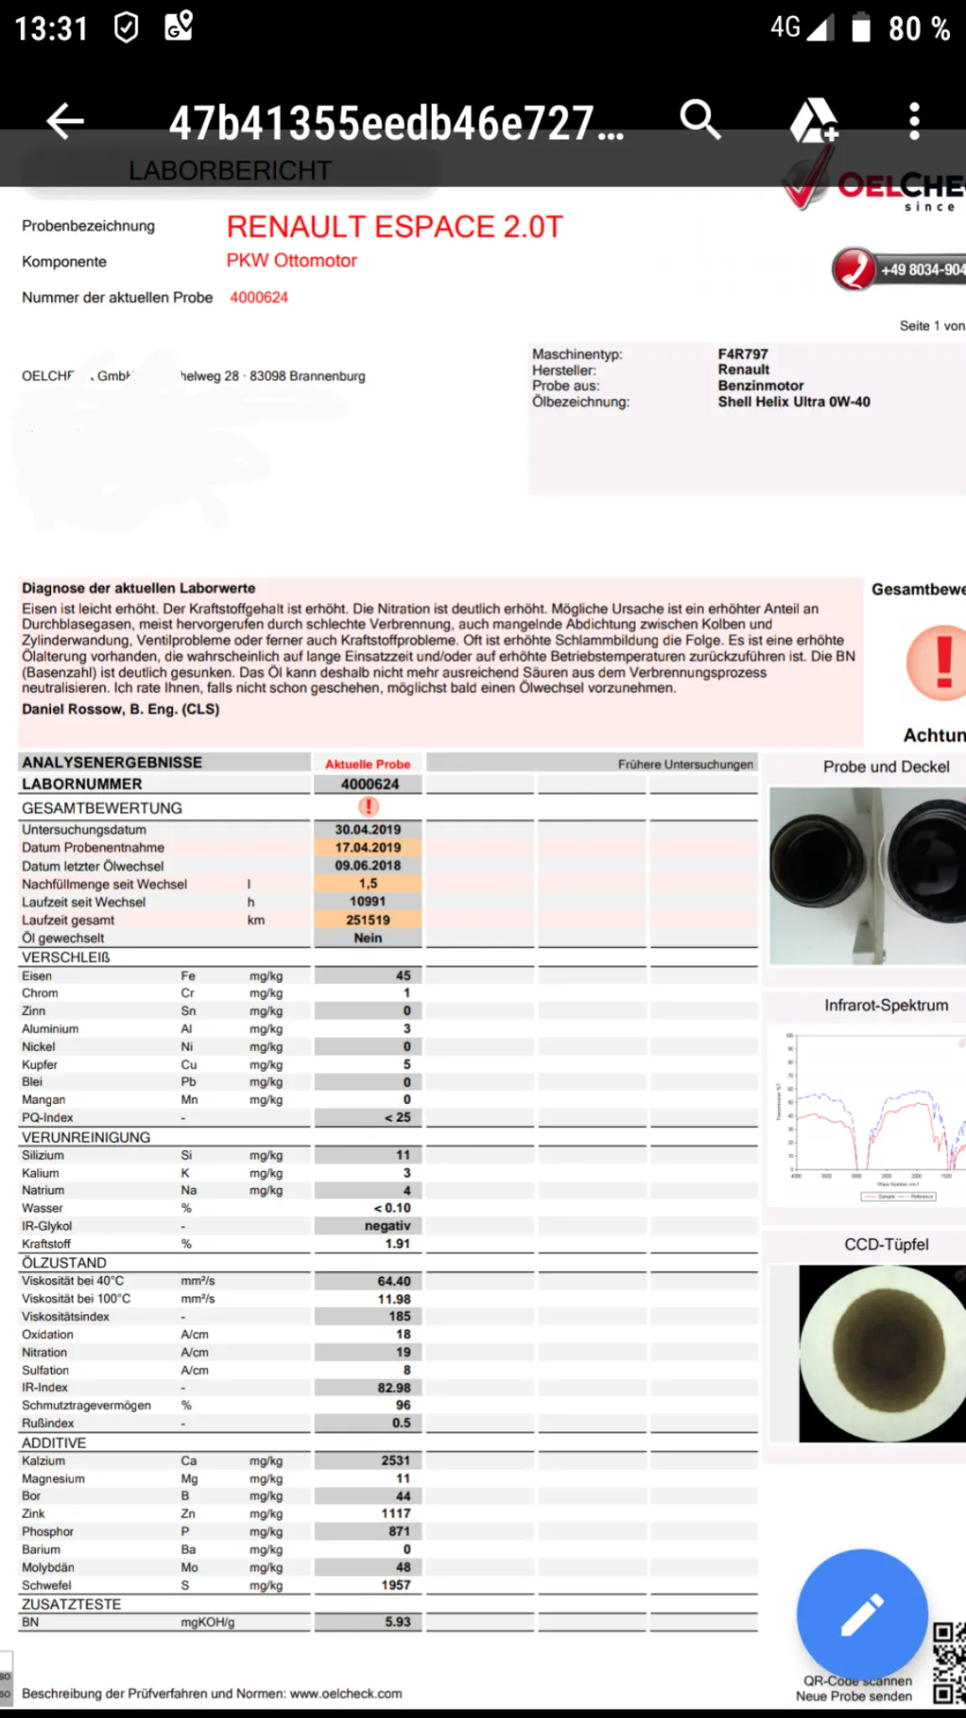Viewport: 966px width, 1718px height.
Task: Select the Diagnose der aktuellen Laborwerte heading
Action: pyautogui.click(x=138, y=588)
